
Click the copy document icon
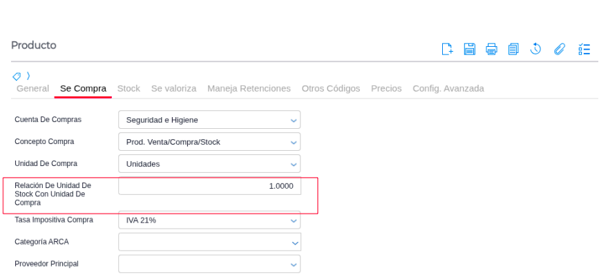point(513,49)
